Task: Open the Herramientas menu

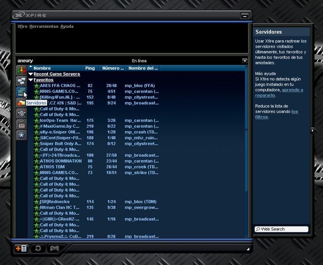Action: click(44, 26)
